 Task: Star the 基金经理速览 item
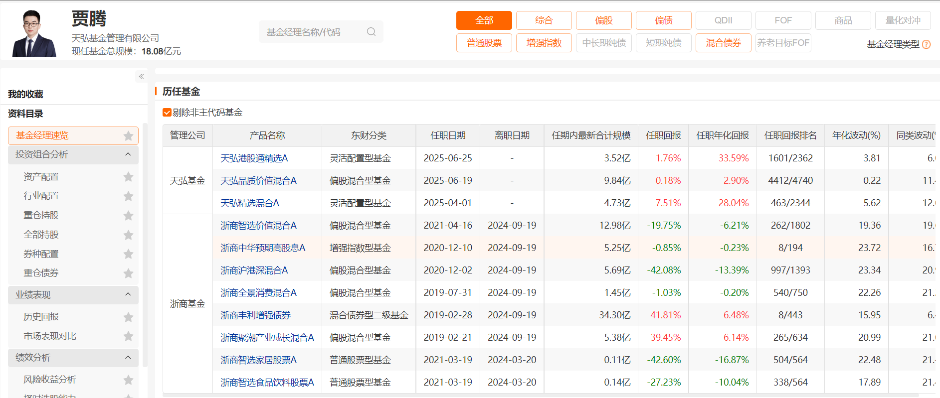coord(128,135)
